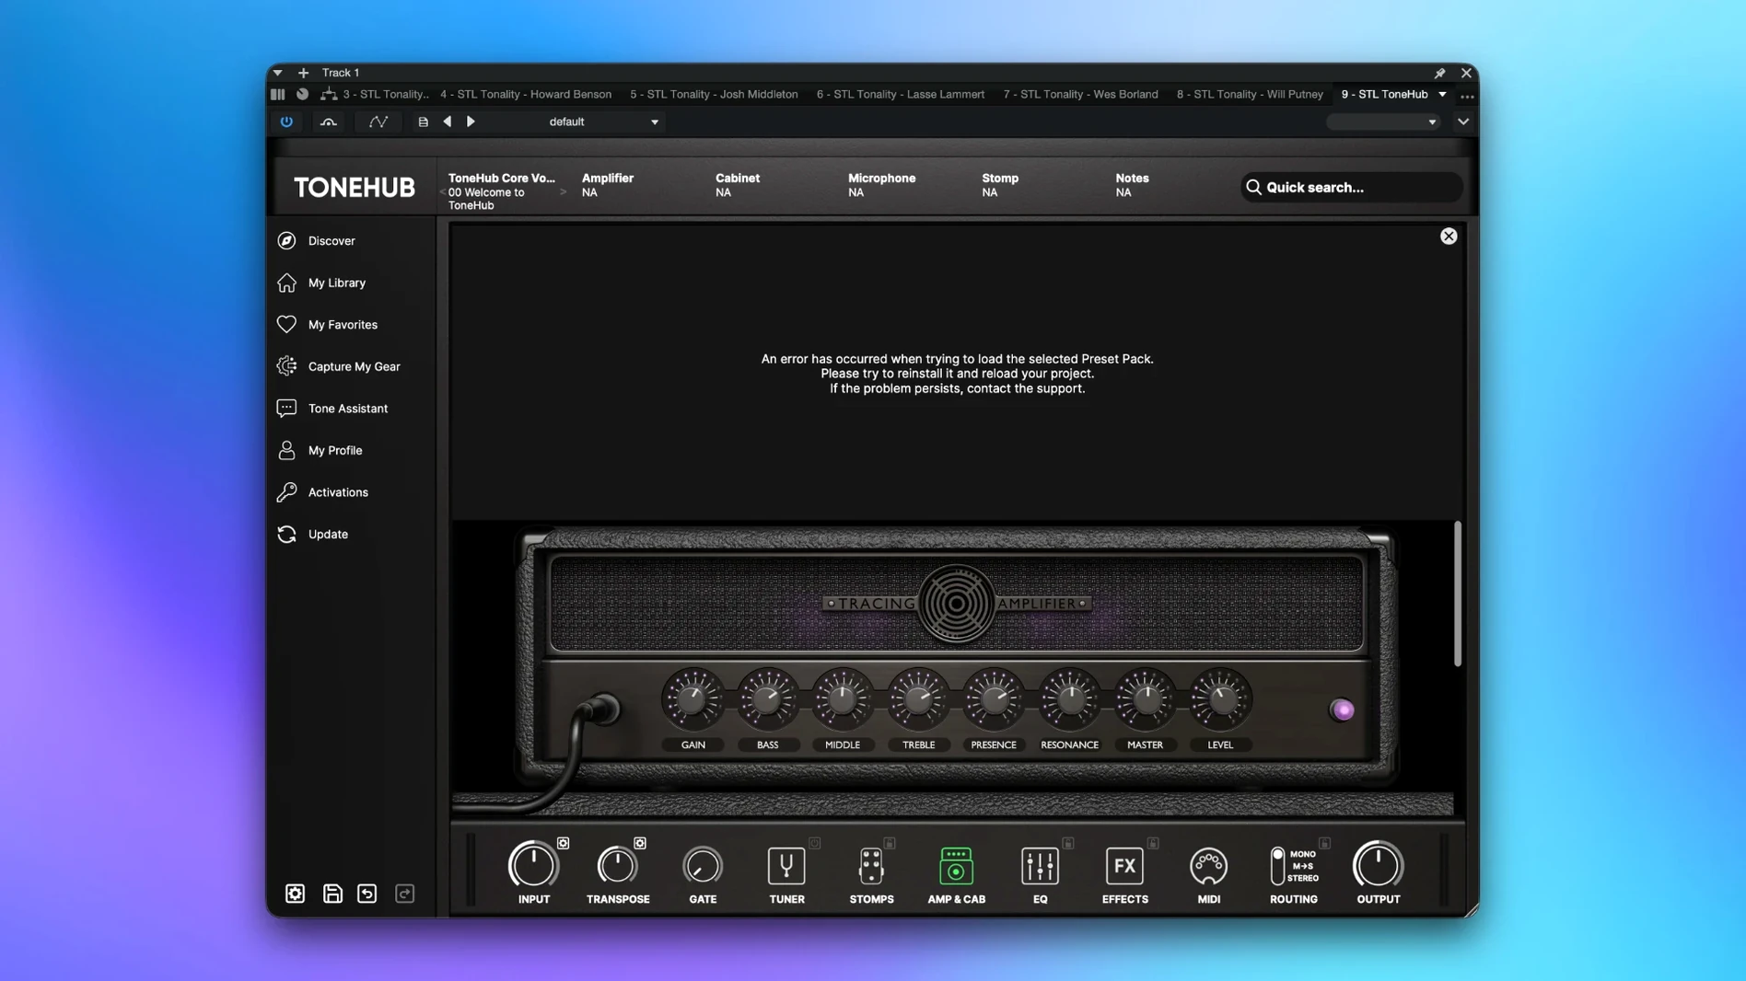The height and width of the screenshot is (981, 1746).
Task: Switch to 7 - STL Tonality - Wes Borland tab
Action: (1080, 94)
